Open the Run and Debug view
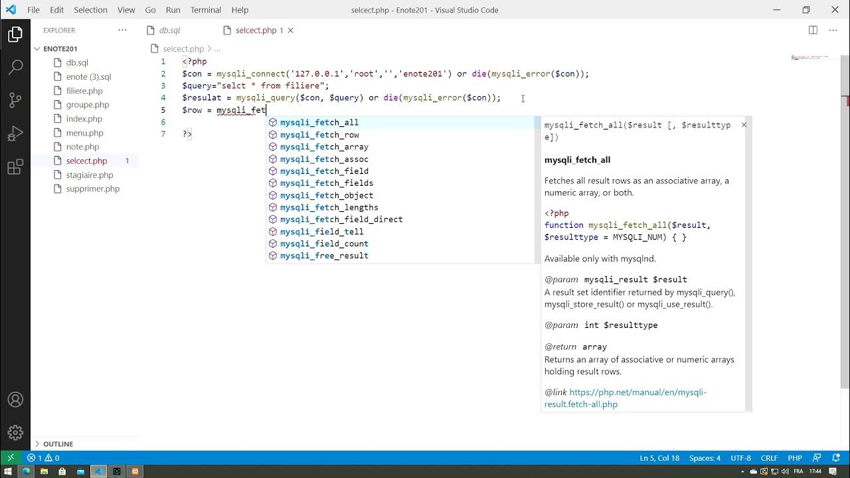Image resolution: width=850 pixels, height=478 pixels. coord(15,134)
